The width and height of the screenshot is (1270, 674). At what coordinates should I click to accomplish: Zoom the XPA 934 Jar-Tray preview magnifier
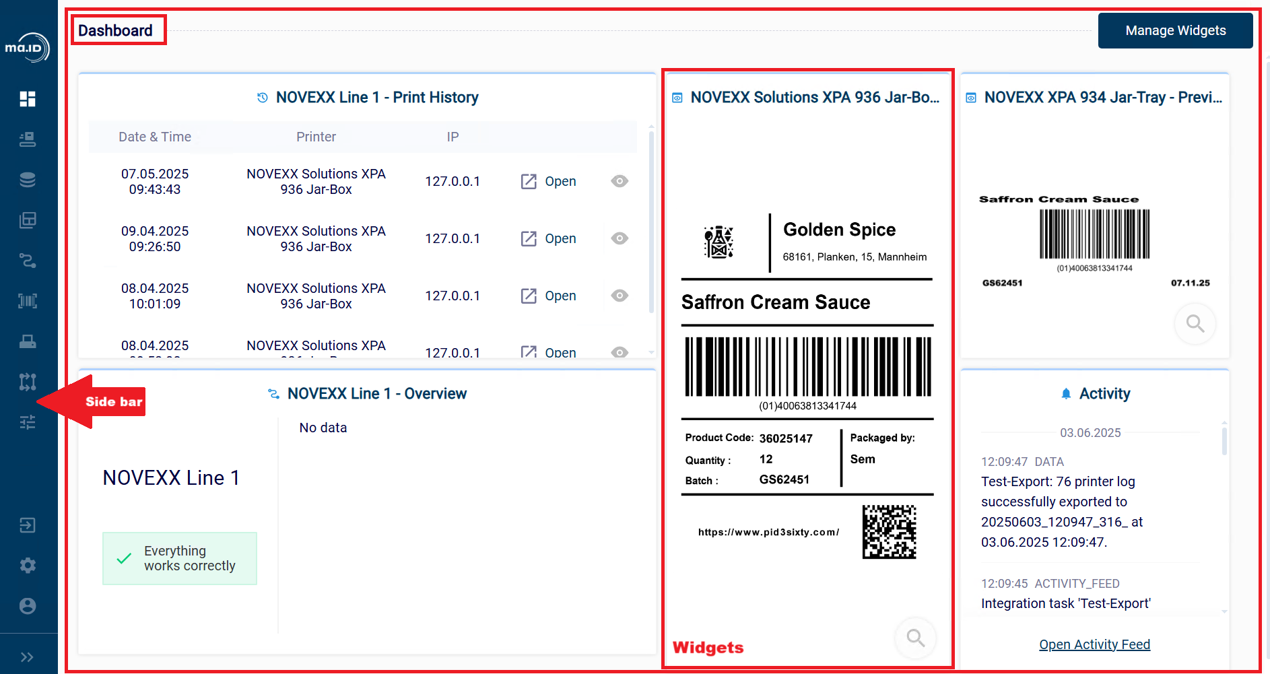1195,324
